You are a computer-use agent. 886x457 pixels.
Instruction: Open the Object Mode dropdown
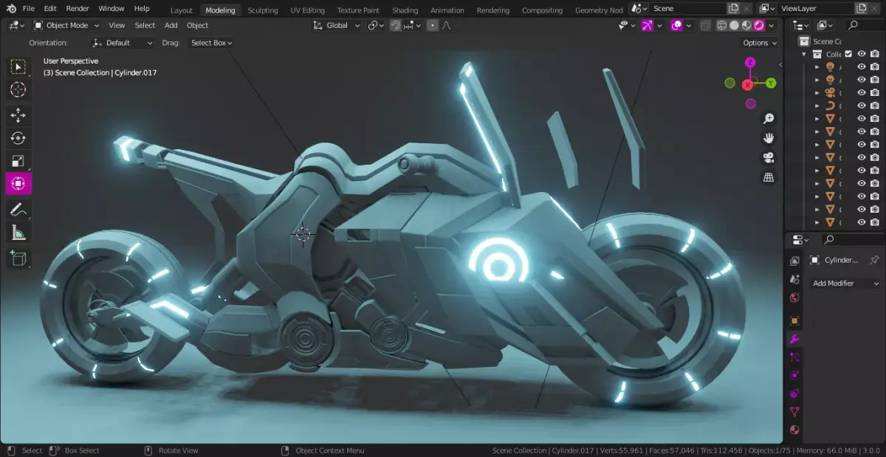[66, 25]
